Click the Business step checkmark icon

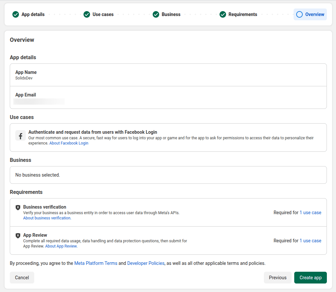tap(156, 14)
